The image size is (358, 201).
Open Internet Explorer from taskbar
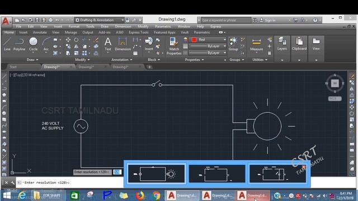[22, 195]
